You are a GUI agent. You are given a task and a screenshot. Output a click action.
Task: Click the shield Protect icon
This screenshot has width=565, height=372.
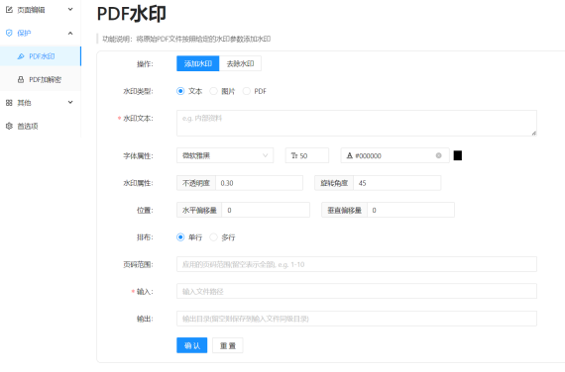coord(9,33)
